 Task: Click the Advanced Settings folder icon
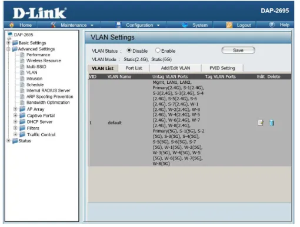[x=15, y=49]
